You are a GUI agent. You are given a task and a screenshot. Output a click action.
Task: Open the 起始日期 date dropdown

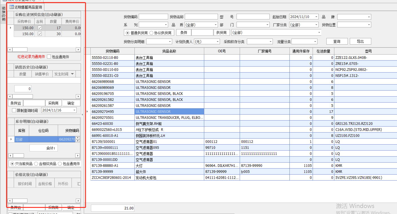[316, 17]
